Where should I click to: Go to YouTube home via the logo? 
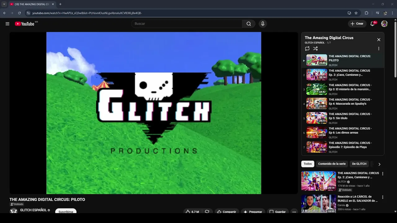point(25,24)
